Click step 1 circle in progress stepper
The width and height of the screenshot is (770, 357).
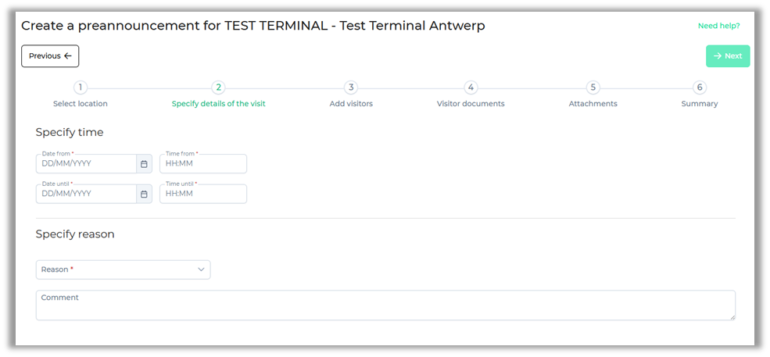(81, 87)
